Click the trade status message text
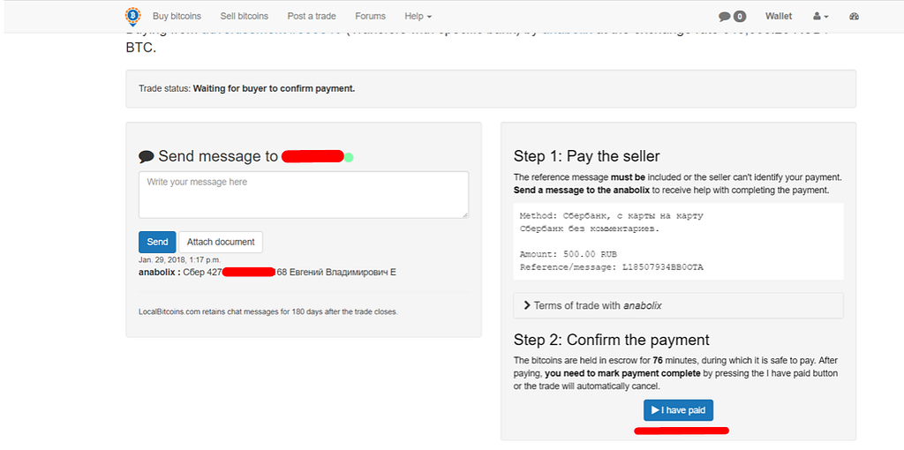The height and width of the screenshot is (450, 904). [x=274, y=89]
